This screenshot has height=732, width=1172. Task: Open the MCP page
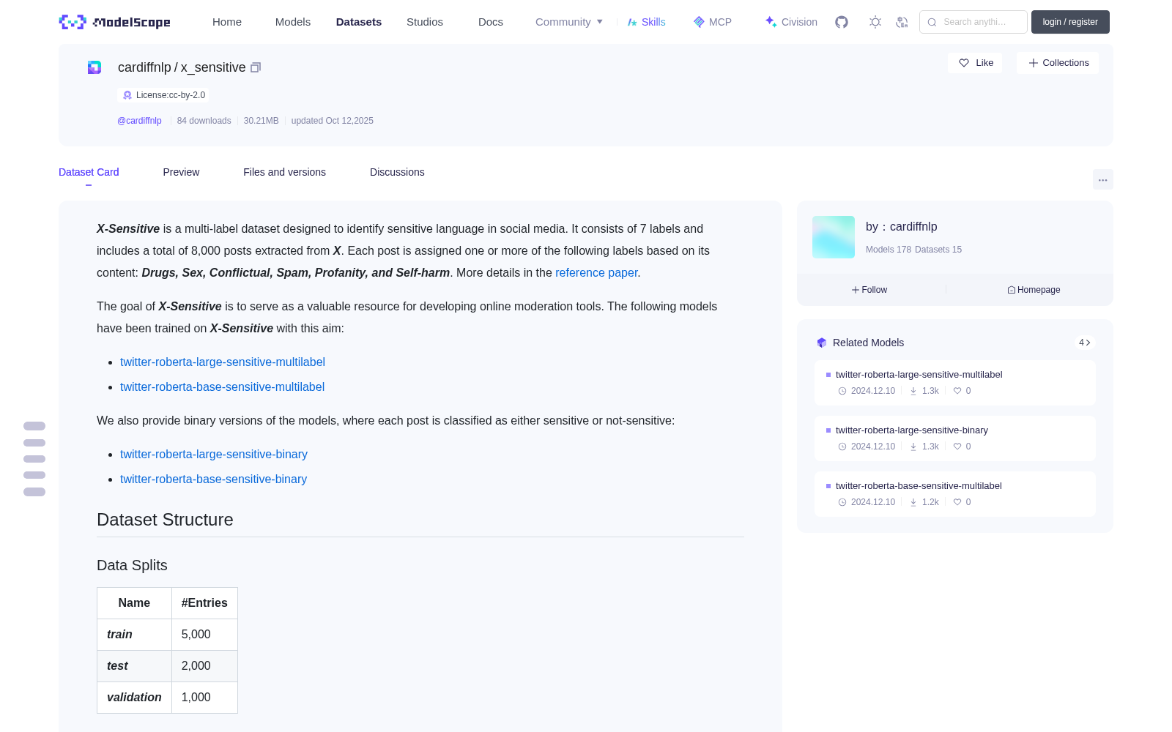713,22
